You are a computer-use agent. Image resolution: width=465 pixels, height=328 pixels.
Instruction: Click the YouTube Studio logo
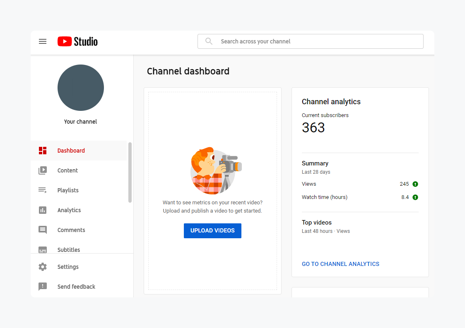[x=77, y=41]
